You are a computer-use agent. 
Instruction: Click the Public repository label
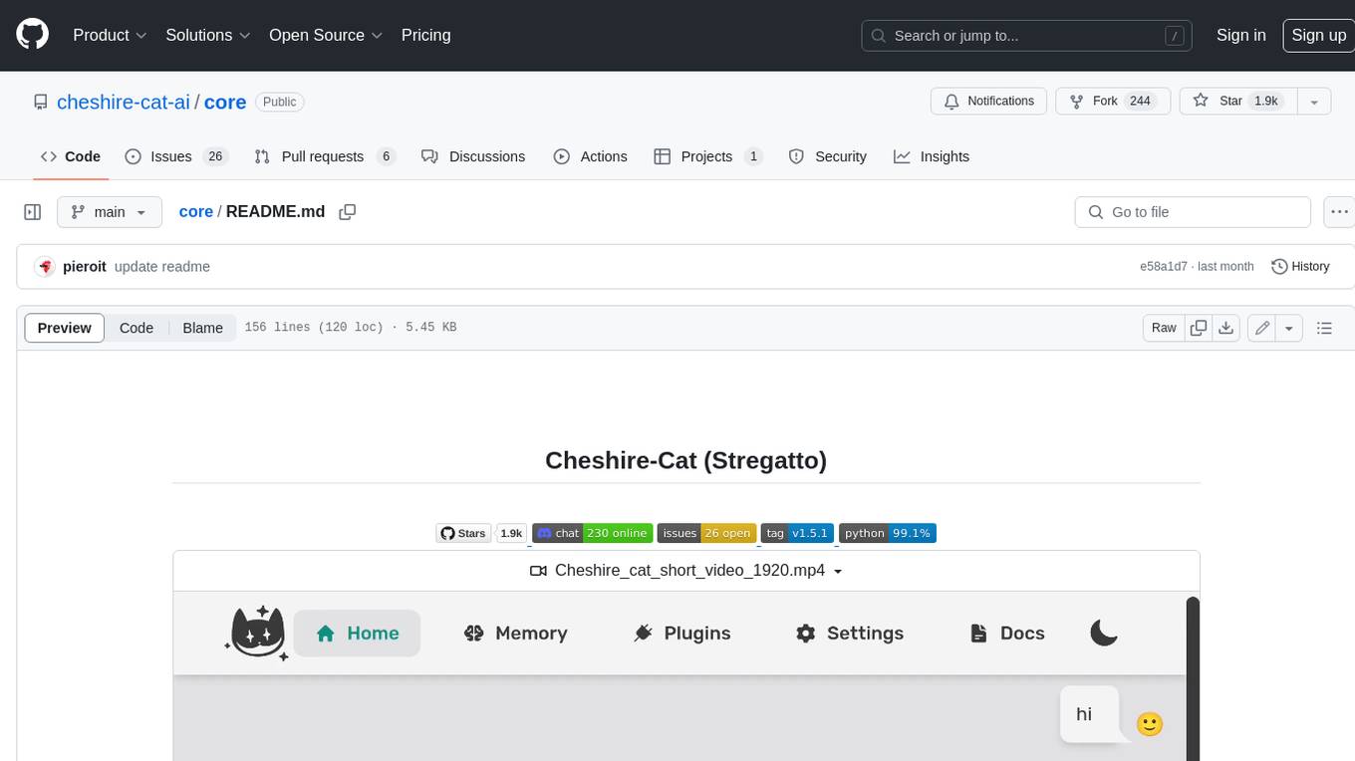(x=280, y=102)
